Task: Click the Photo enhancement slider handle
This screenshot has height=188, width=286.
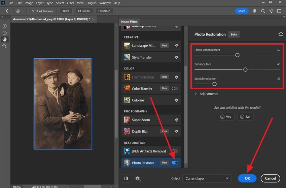Action: (x=237, y=55)
